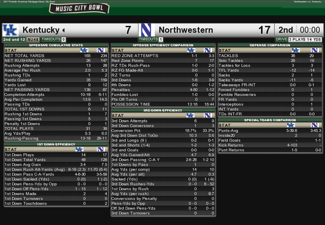Screen dimensions: 325x225
Task: Click 3rd Down Rushes-Yds row label
Action: [x=133, y=184]
